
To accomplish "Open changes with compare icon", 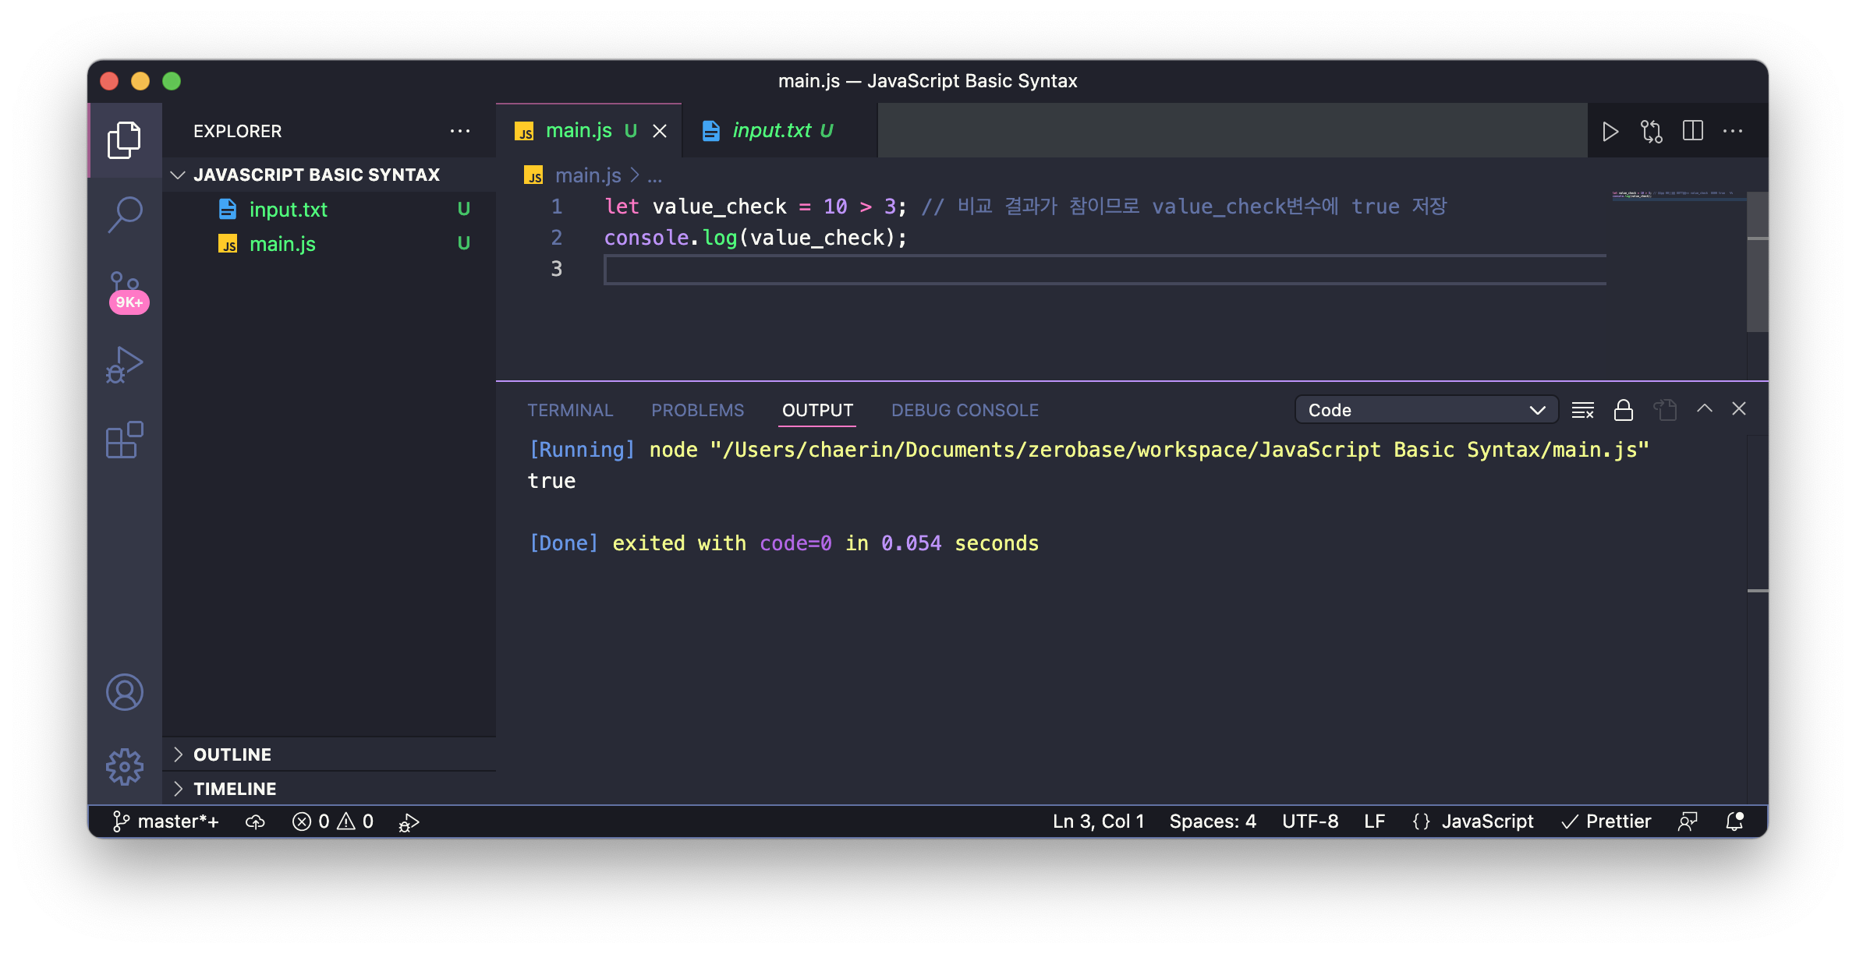I will [x=1651, y=131].
